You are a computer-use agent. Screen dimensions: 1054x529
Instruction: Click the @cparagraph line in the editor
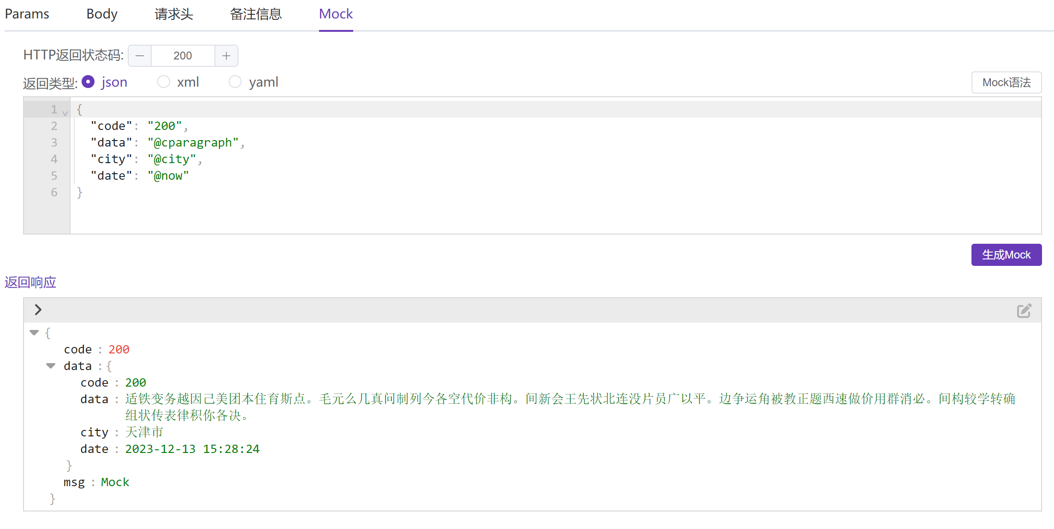[192, 143]
